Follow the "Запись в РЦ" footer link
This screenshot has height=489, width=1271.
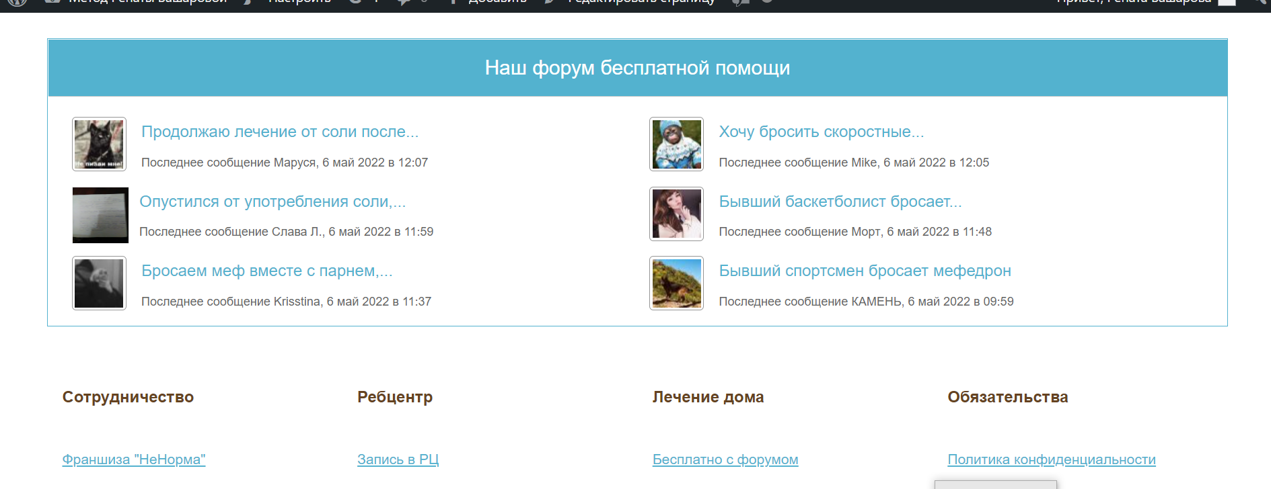(x=398, y=459)
